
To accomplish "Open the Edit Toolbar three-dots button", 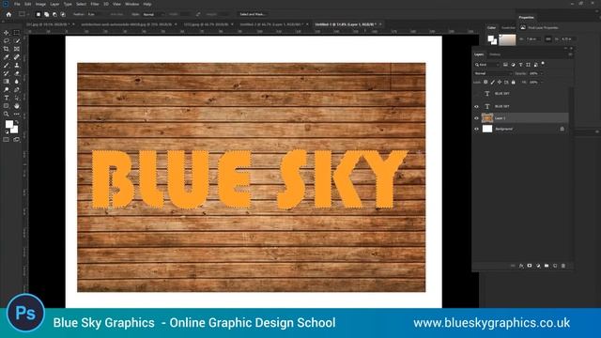I will click(x=17, y=115).
